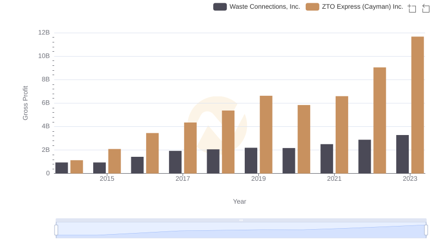Click the Waste Connections bar for 2019

[251, 161]
